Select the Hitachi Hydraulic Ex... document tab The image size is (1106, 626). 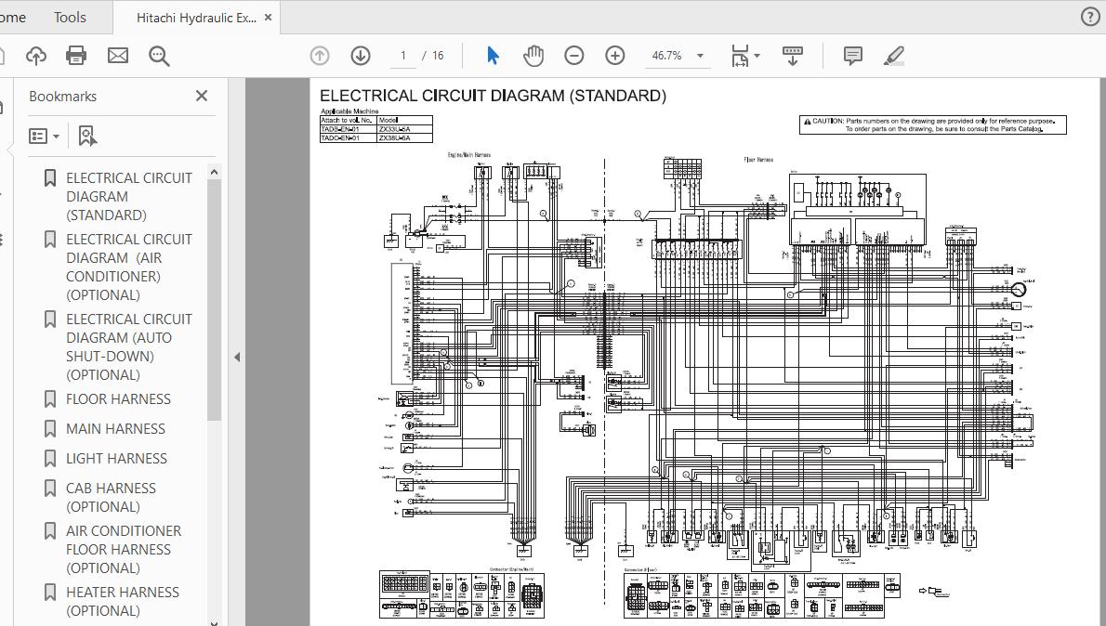(195, 18)
